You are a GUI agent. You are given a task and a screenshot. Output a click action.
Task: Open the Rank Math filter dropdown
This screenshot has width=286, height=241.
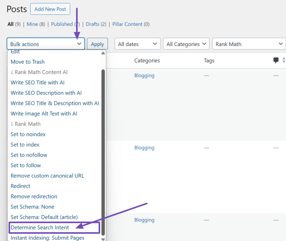249,44
